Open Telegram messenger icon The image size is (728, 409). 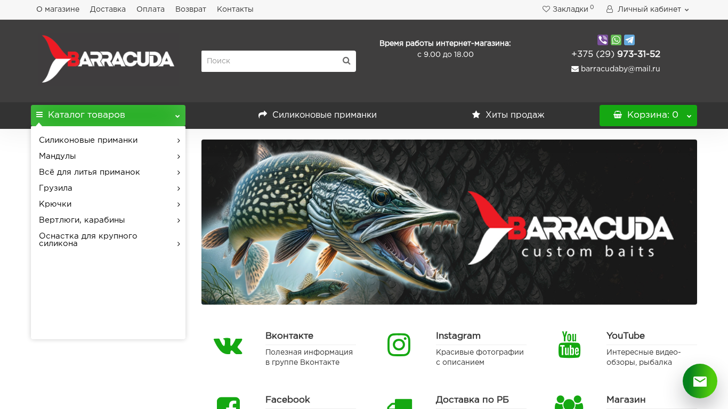point(629,40)
